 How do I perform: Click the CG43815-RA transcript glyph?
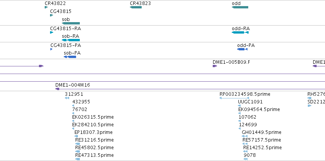tap(52, 32)
